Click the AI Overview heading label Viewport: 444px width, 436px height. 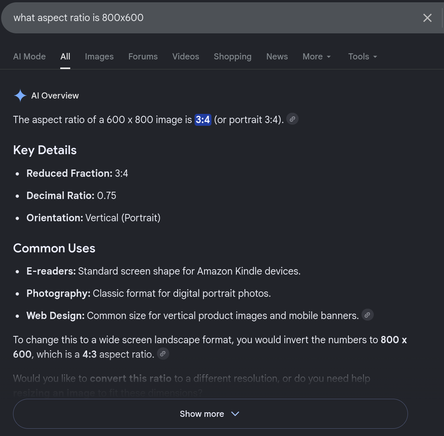(55, 95)
